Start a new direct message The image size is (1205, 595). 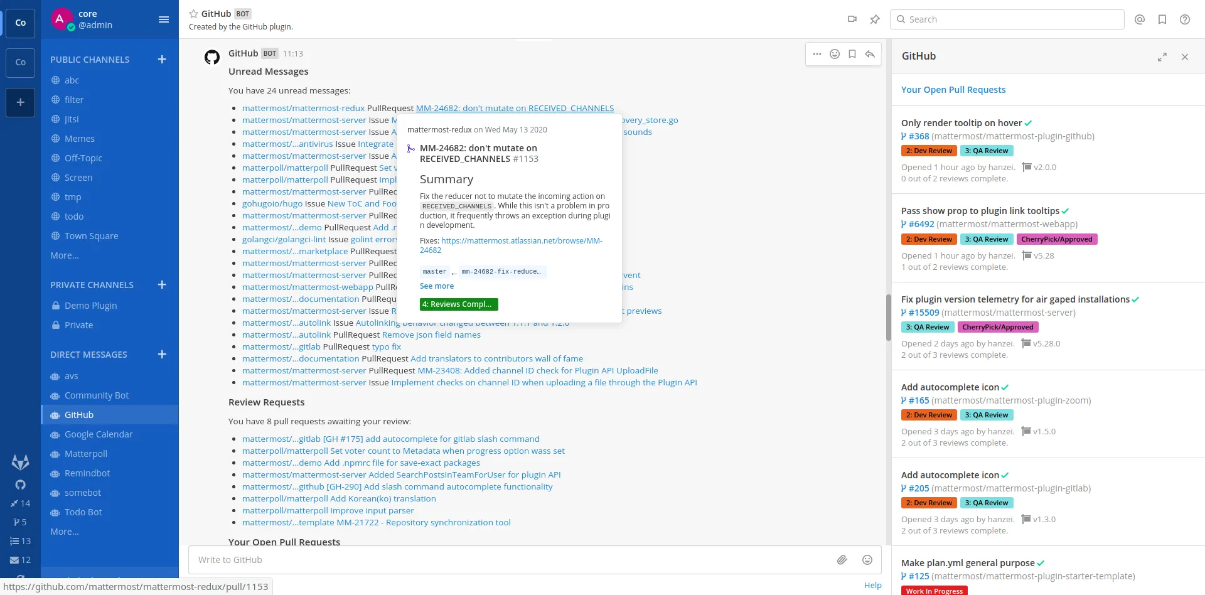162,354
